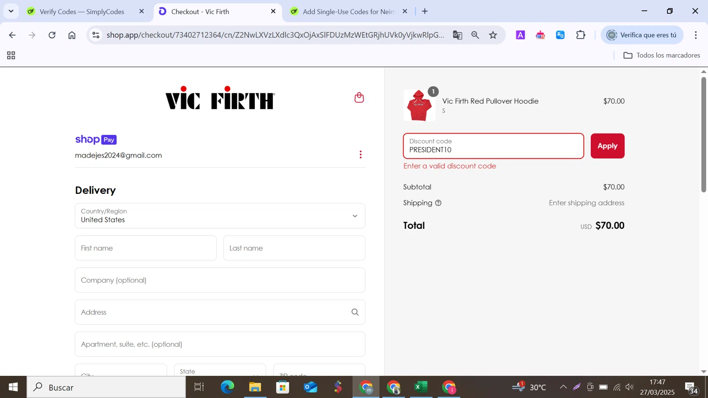The width and height of the screenshot is (708, 398).
Task: Open the Chrome three-dot menu
Action: coord(696,35)
